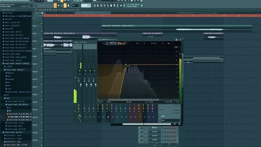Show the Channel rack via toolbar icon
261x147 pixels.
[x=101, y=5]
